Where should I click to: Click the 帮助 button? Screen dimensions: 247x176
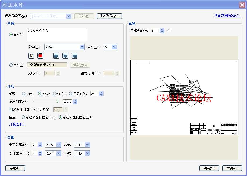[x=15, y=168]
